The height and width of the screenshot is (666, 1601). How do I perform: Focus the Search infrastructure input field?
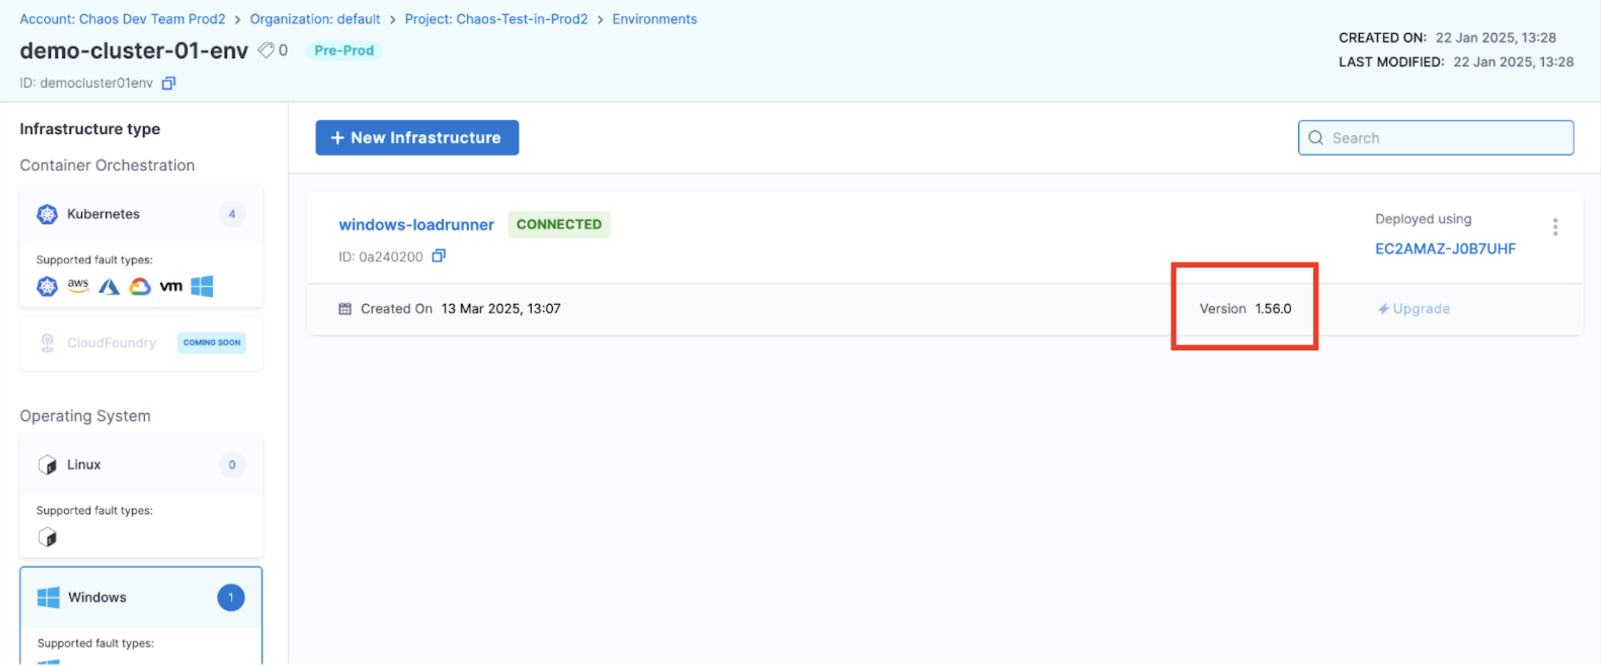[1442, 138]
